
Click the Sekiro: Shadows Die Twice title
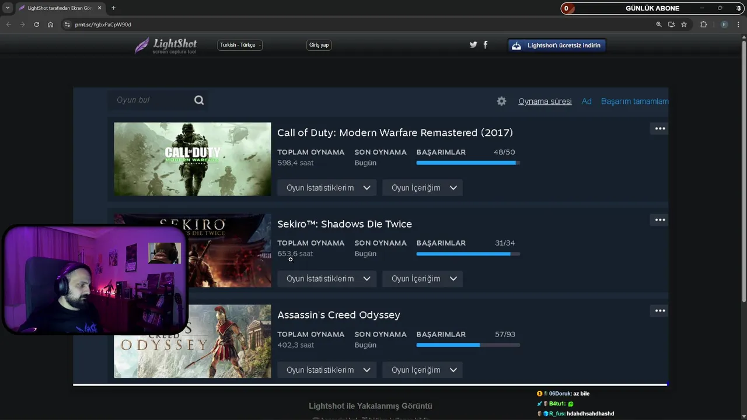point(344,224)
